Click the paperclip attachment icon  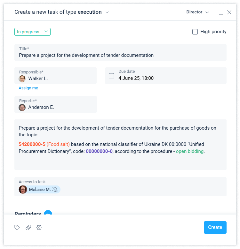click(28, 227)
